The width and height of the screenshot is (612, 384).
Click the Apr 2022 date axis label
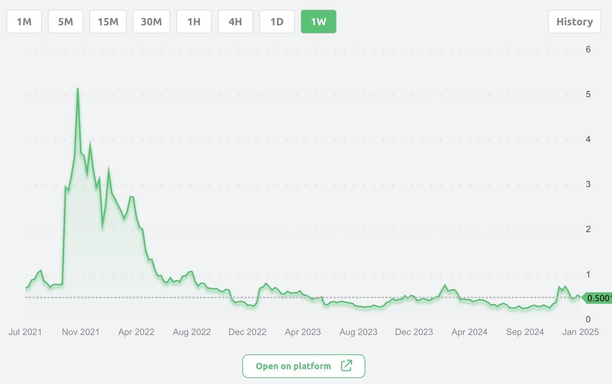coord(136,332)
